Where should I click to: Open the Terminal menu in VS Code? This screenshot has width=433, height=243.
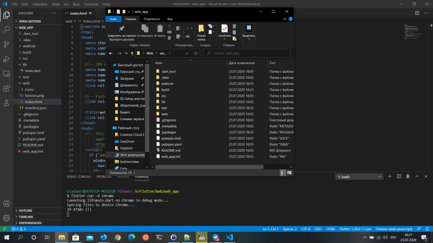click(91, 4)
